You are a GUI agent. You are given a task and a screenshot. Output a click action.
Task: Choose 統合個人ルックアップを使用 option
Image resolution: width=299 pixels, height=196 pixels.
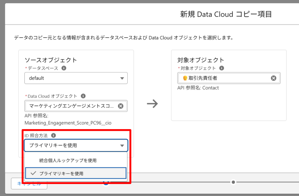tap(76, 160)
